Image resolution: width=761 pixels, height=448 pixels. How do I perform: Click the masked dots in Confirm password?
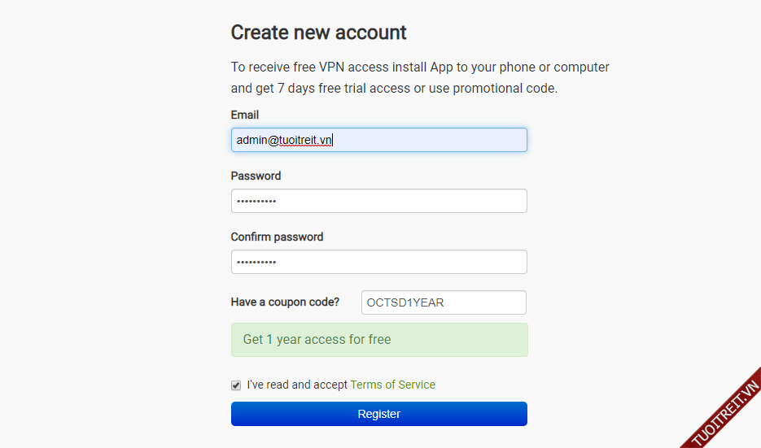[x=256, y=263]
